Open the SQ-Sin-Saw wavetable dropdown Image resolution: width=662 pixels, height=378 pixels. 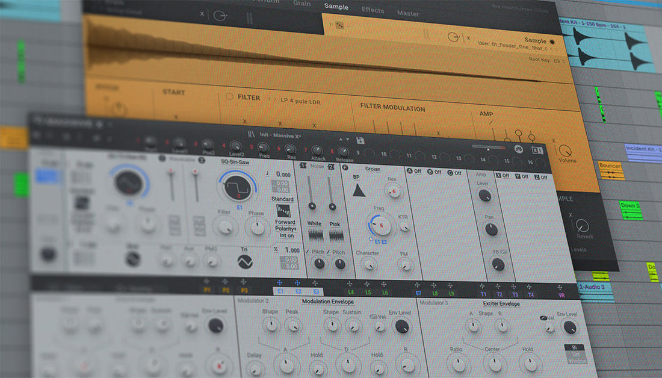(235, 162)
